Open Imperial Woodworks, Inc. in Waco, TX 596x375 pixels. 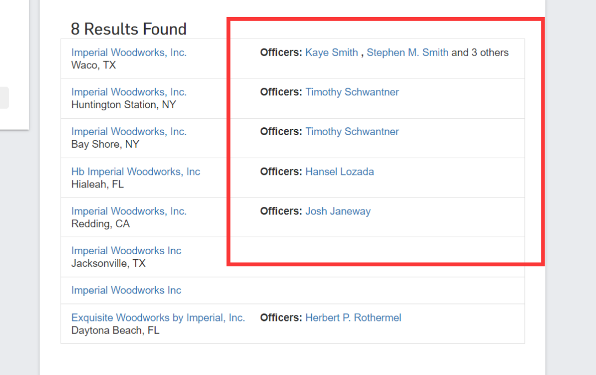pos(129,52)
